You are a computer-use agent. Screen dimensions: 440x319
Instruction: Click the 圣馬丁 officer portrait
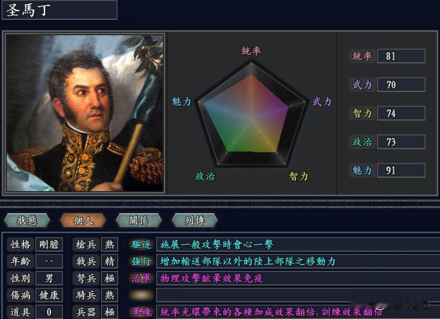pos(85,113)
